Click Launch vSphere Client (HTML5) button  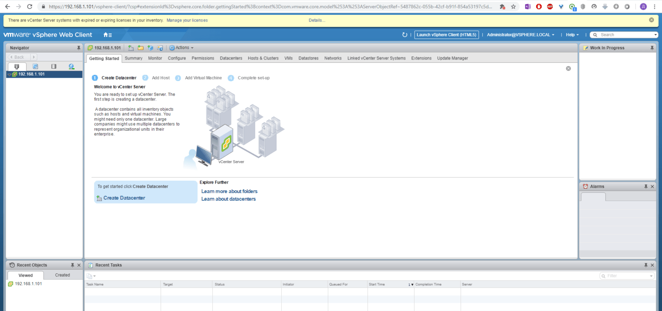[x=446, y=35]
